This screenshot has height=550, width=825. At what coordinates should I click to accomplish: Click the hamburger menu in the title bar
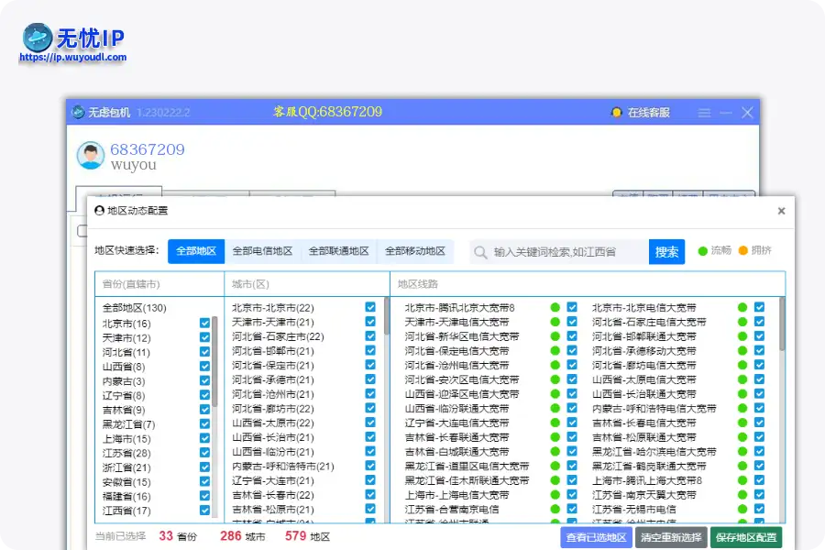click(705, 113)
